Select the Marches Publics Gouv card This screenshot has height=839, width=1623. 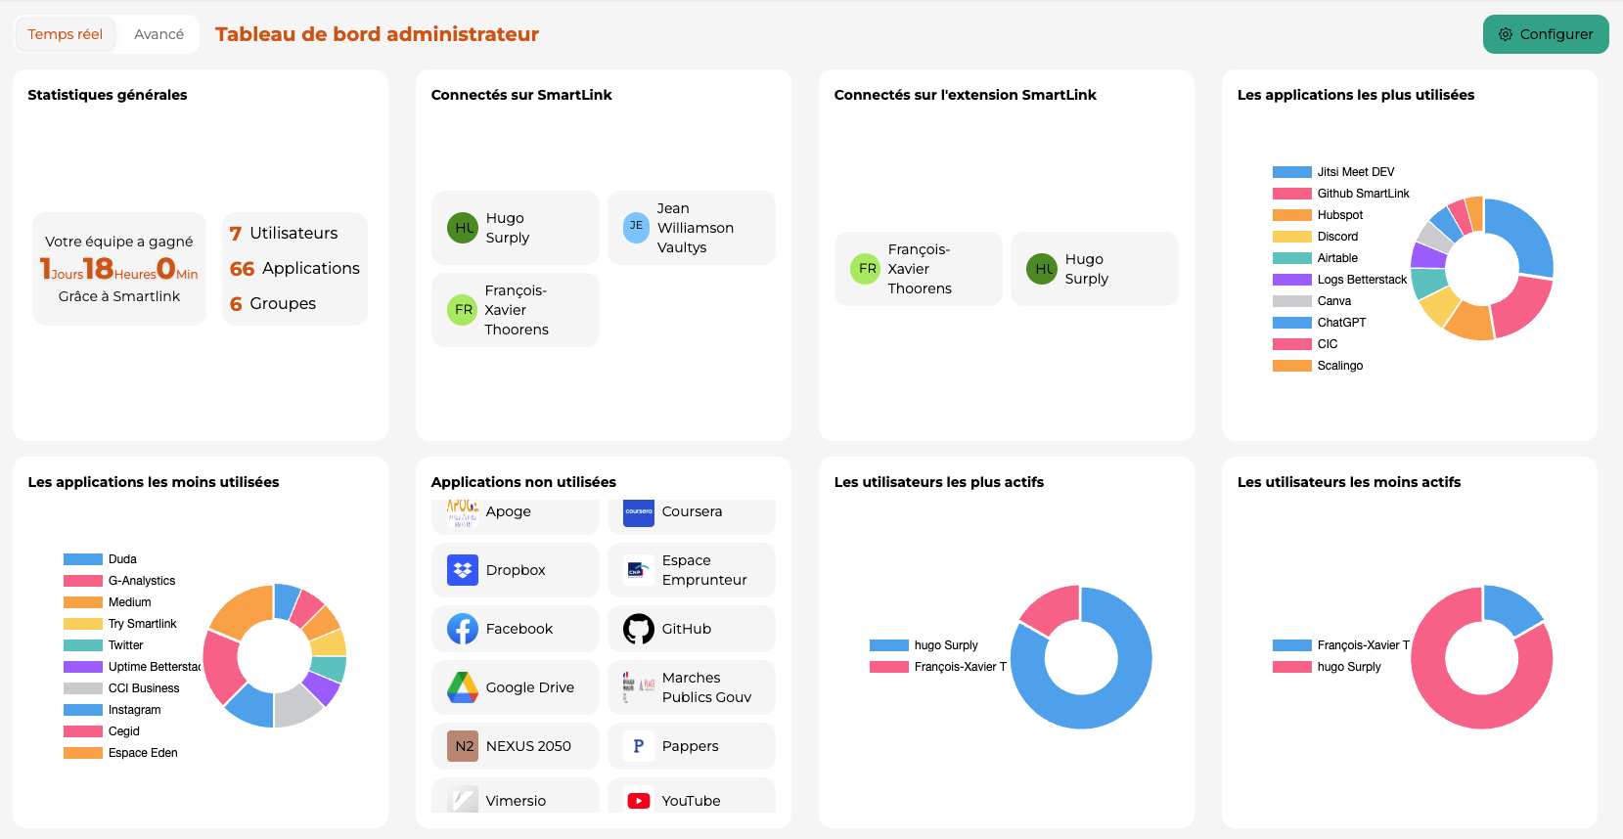pyautogui.click(x=692, y=687)
